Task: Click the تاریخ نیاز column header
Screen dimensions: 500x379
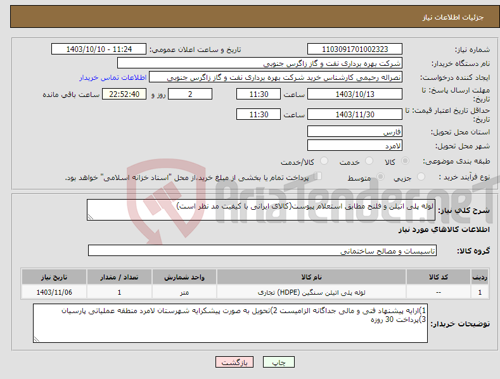Action: point(54,277)
